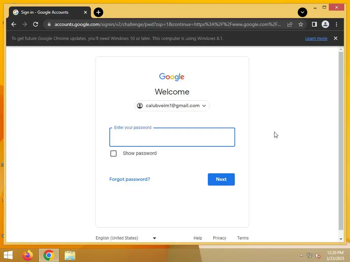Open the Chrome profile avatar menu
350x262 pixels.
coord(325,24)
